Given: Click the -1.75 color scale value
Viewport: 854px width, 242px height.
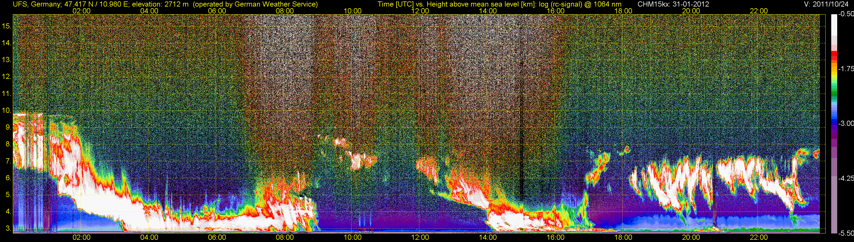Looking at the screenshot, I should 846,69.
